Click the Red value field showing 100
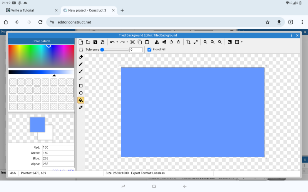The height and width of the screenshot is (192, 308). [x=58, y=147]
